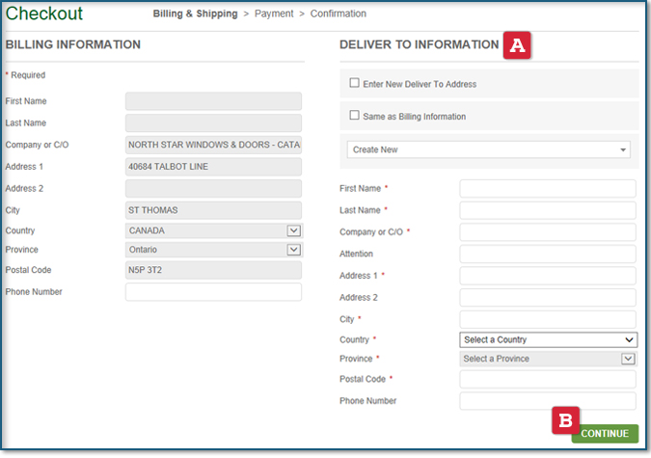
Task: Click the Billing & Shipping breadcrumb step
Action: [x=197, y=13]
